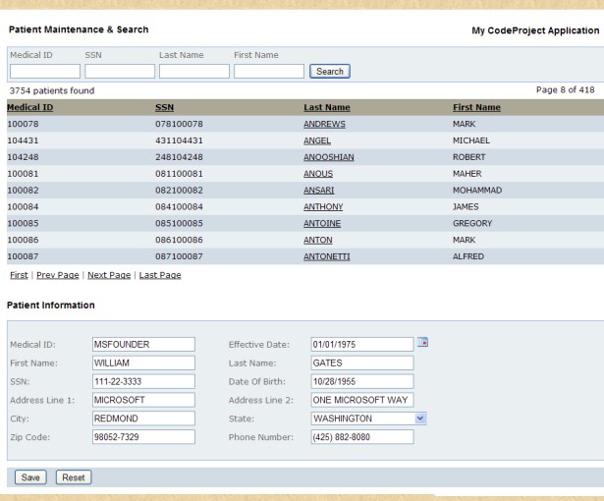Image resolution: width=604 pixels, height=501 pixels.
Task: Open patient ANOUS record link
Action: pyautogui.click(x=318, y=174)
